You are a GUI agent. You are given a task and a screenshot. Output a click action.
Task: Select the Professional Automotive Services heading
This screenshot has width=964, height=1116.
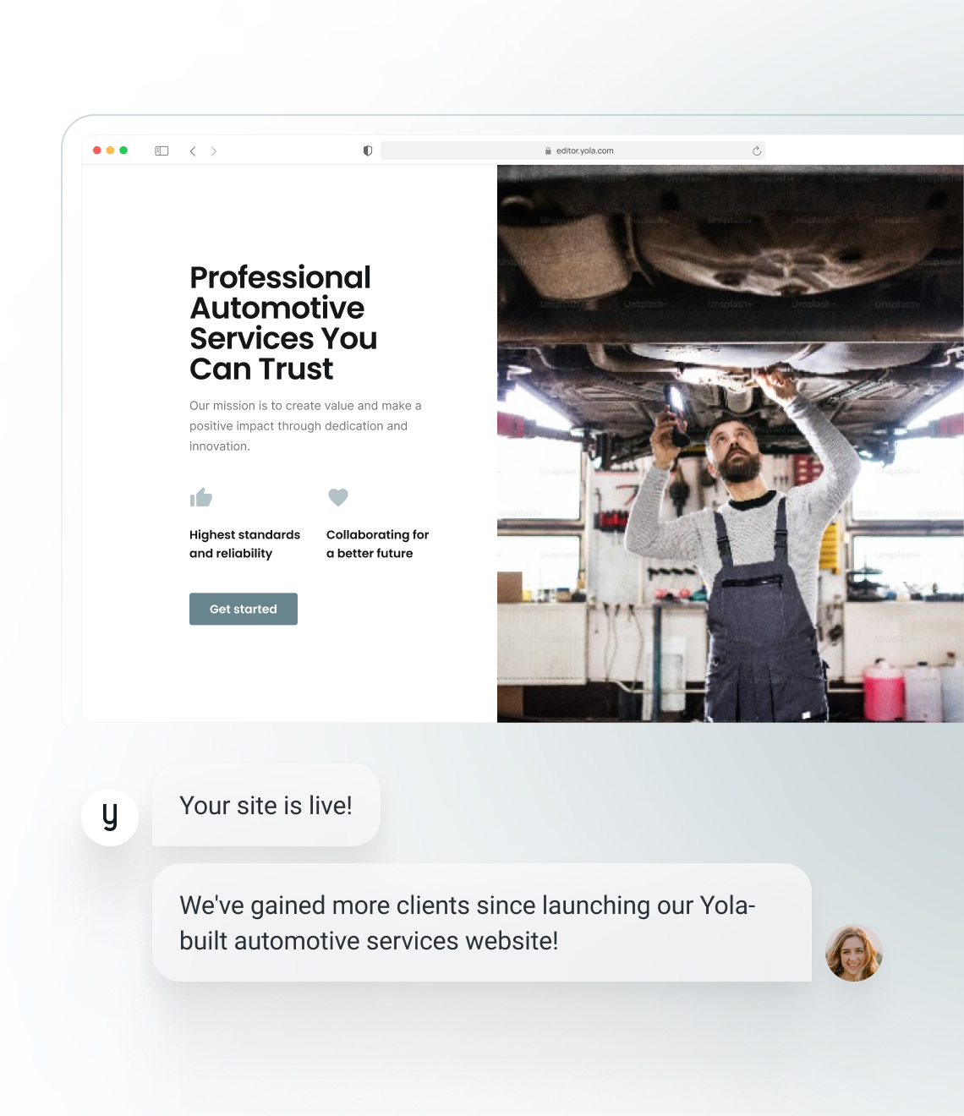pyautogui.click(x=283, y=323)
